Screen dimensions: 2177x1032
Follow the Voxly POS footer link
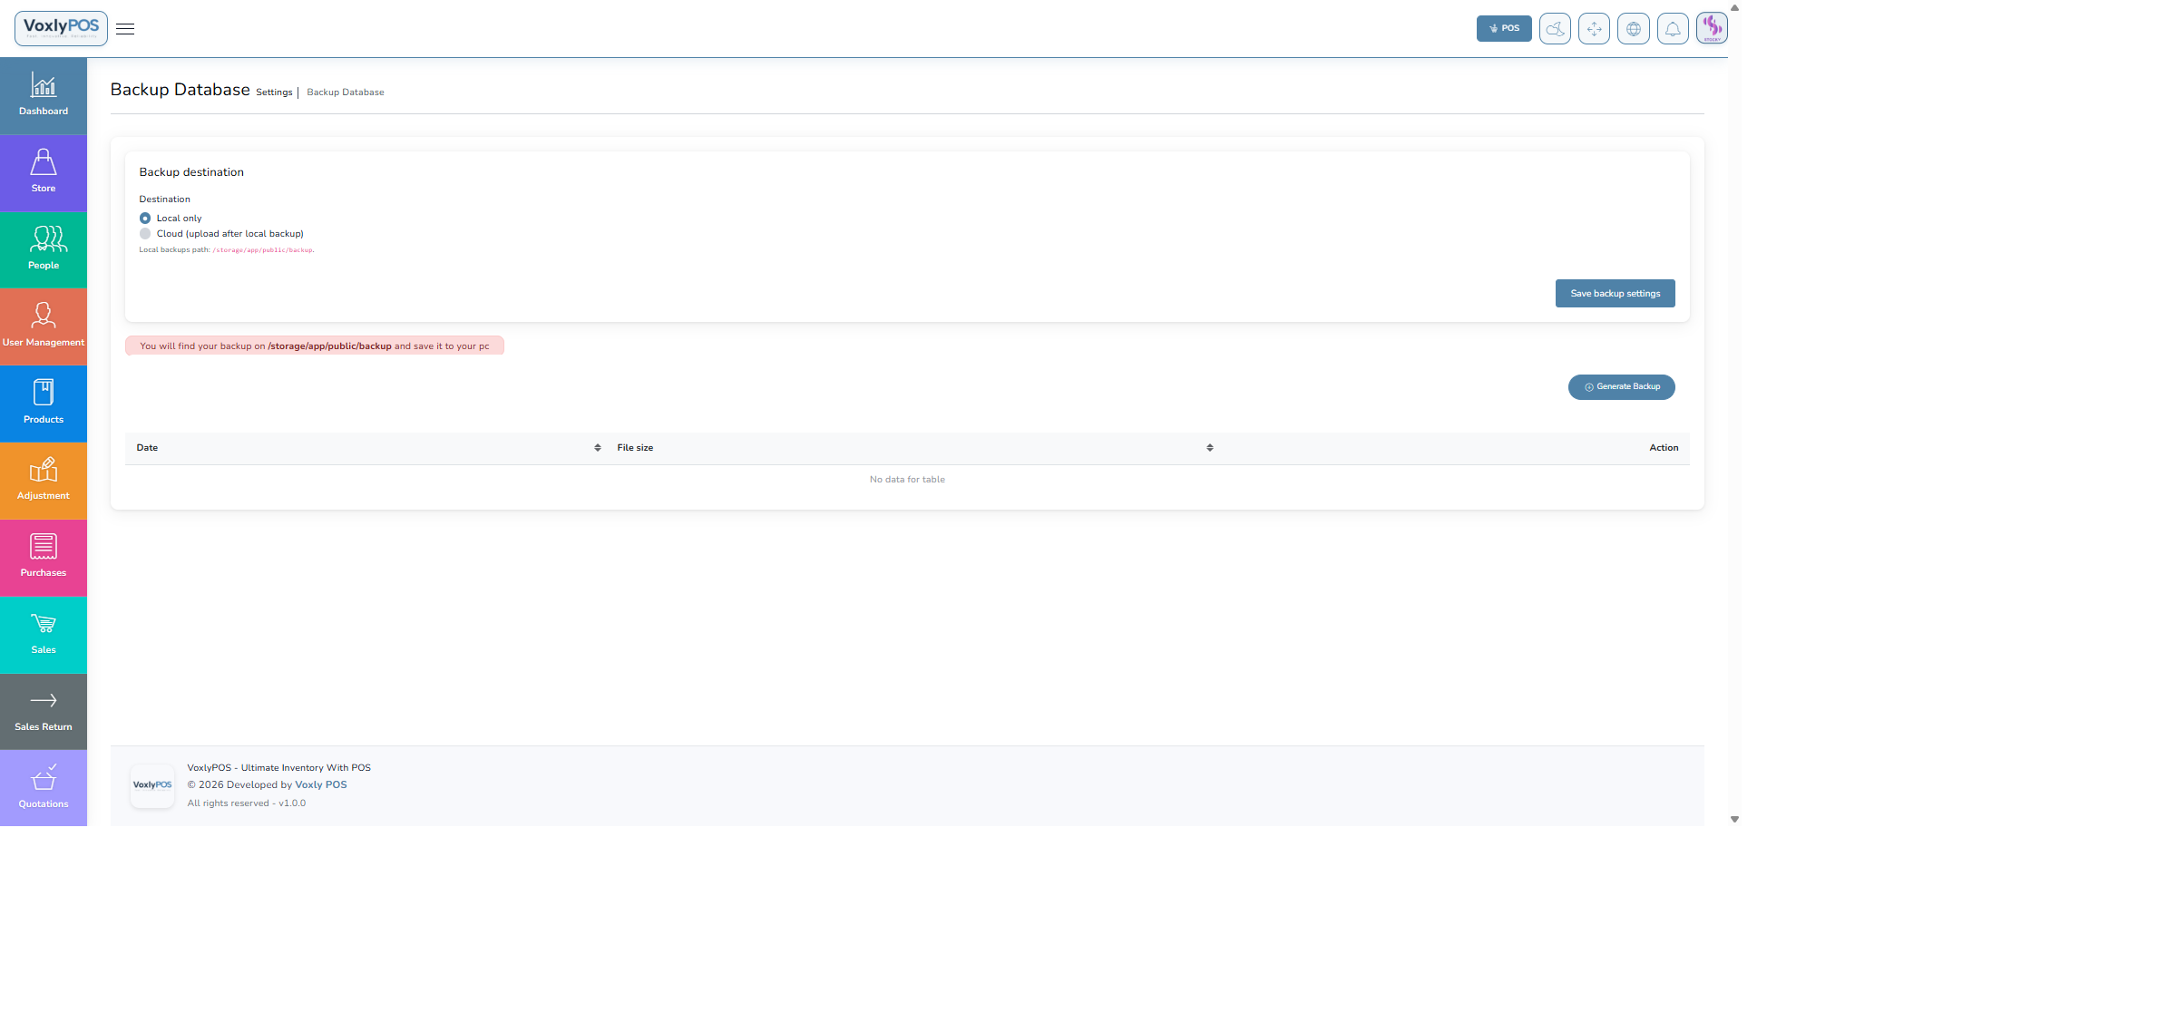point(320,785)
